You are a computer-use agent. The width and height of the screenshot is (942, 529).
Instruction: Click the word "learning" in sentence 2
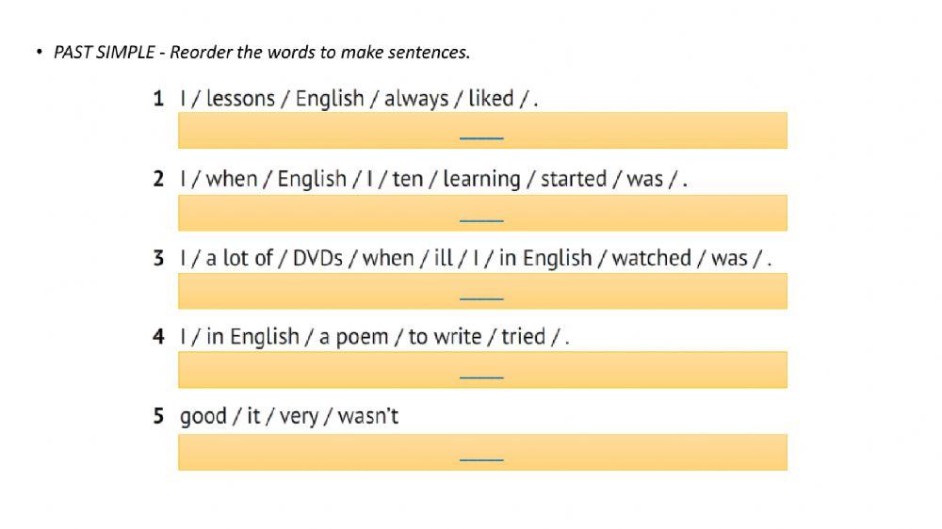(481, 179)
